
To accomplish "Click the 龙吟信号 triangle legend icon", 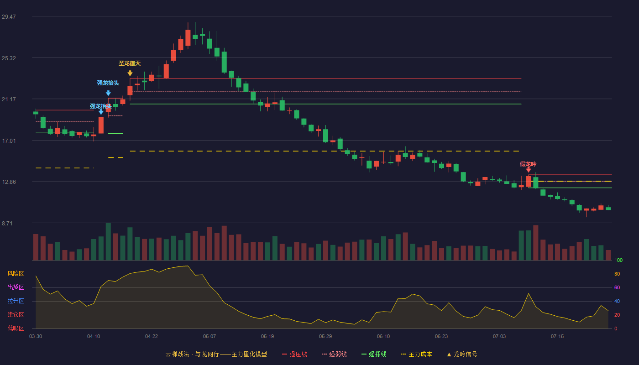I will [x=449, y=354].
